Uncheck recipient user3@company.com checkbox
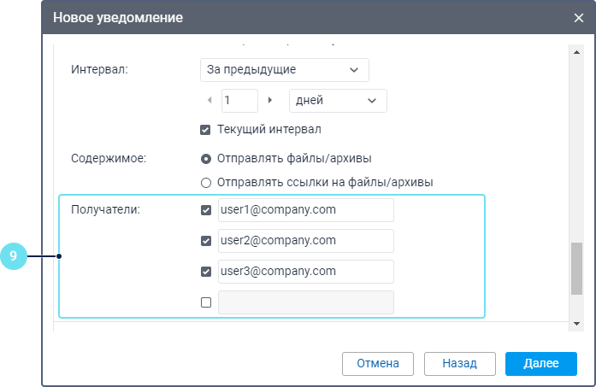Viewport: 596px width, 387px height. click(x=205, y=272)
